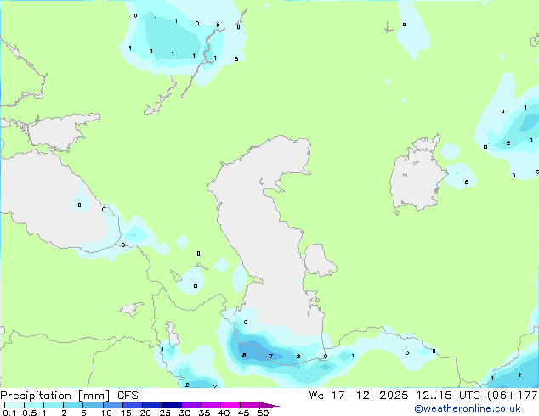The height and width of the screenshot is (416, 539).
Task: Click the '(06+177' forecast run text
Action: [513, 396]
